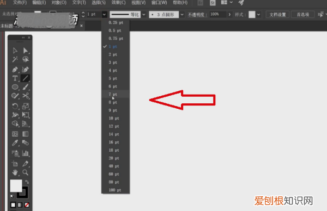The width and height of the screenshot is (327, 211).
Task: Open the 窗口(W) menu
Action: point(159,3)
